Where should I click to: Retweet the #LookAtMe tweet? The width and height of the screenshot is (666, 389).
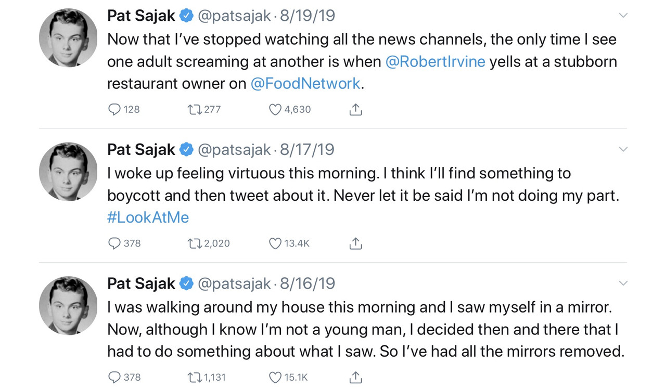pyautogui.click(x=194, y=243)
